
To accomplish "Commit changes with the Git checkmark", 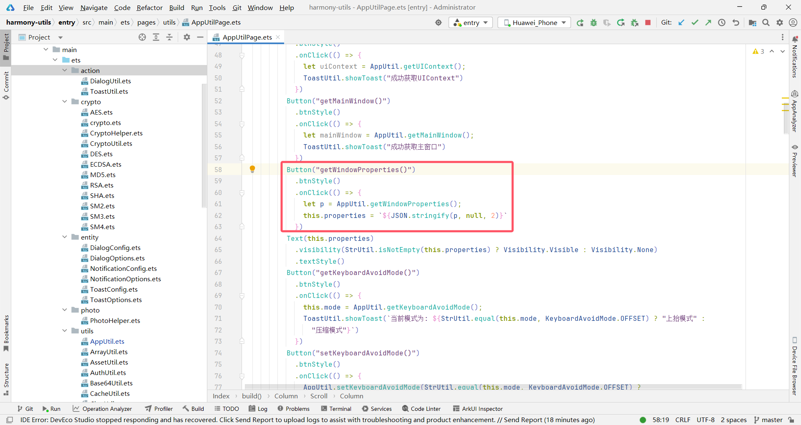I will [695, 22].
